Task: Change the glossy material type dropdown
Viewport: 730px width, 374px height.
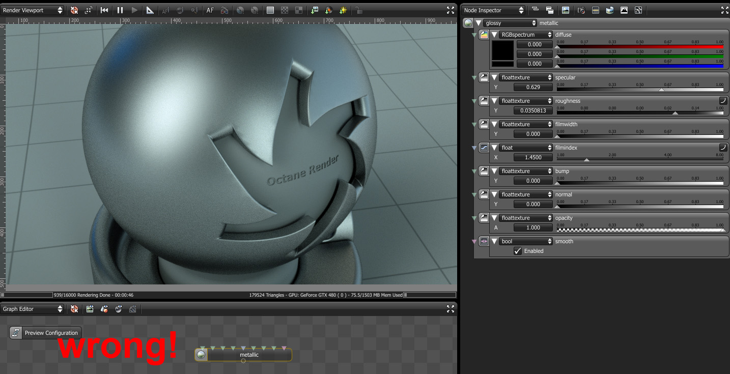Action: point(510,23)
